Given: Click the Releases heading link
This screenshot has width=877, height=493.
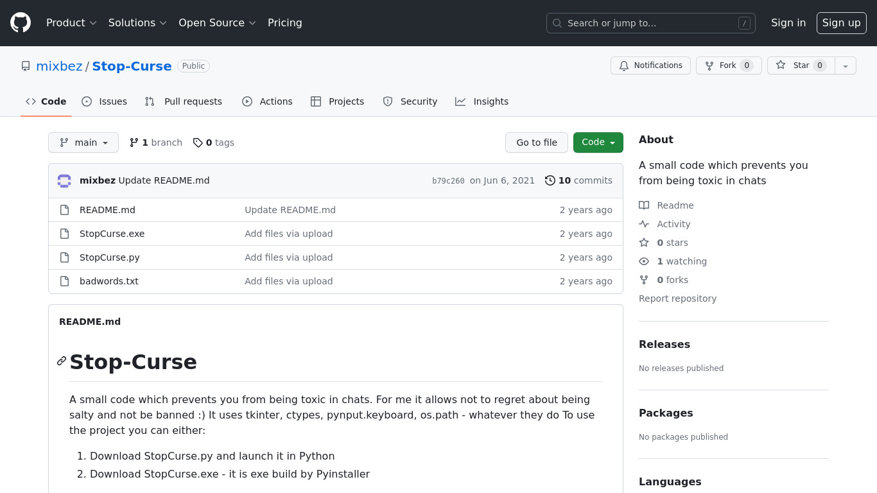Looking at the screenshot, I should pyautogui.click(x=664, y=344).
